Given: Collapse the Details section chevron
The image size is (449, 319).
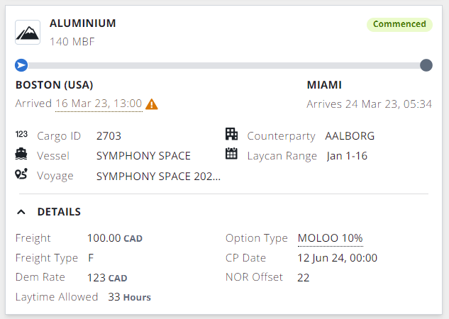Looking at the screenshot, I should (21, 211).
